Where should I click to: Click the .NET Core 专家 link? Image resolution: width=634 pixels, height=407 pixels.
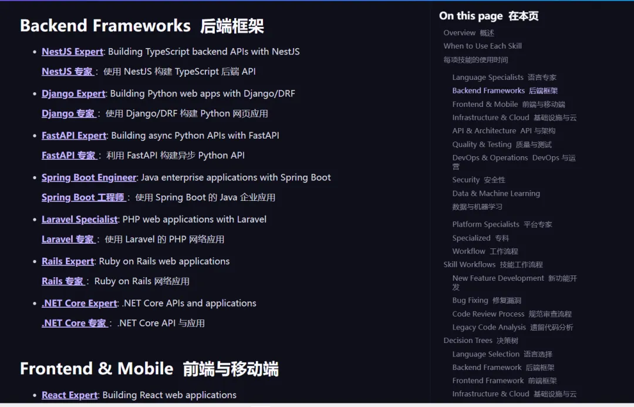coord(75,323)
